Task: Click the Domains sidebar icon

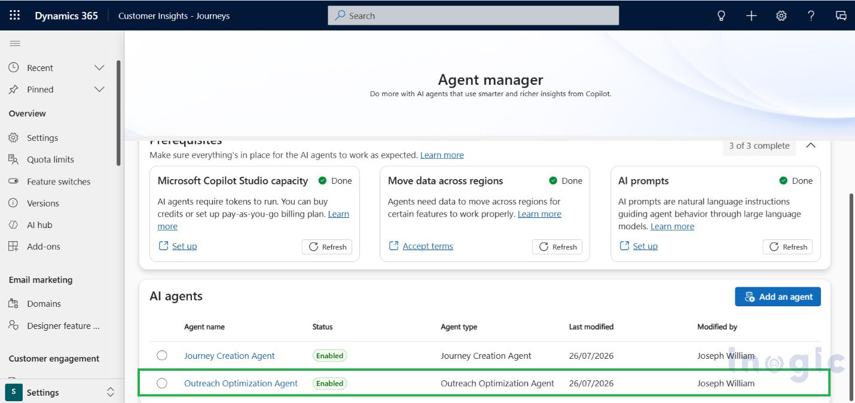Action: pos(14,304)
